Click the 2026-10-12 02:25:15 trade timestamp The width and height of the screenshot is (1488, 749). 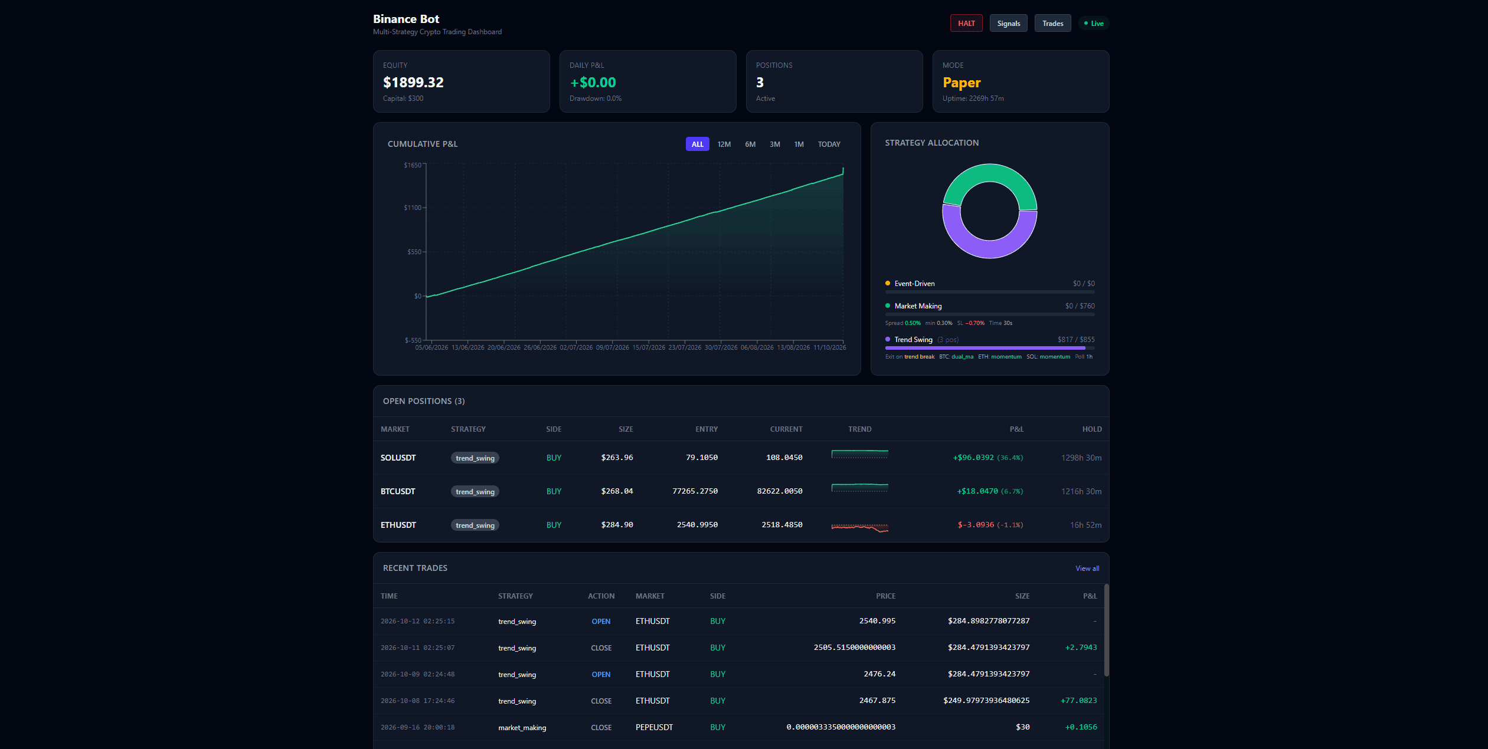click(417, 621)
